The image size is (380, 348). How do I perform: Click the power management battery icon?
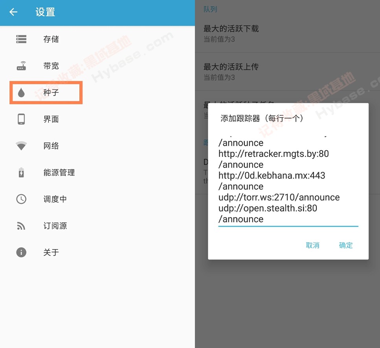click(x=21, y=173)
